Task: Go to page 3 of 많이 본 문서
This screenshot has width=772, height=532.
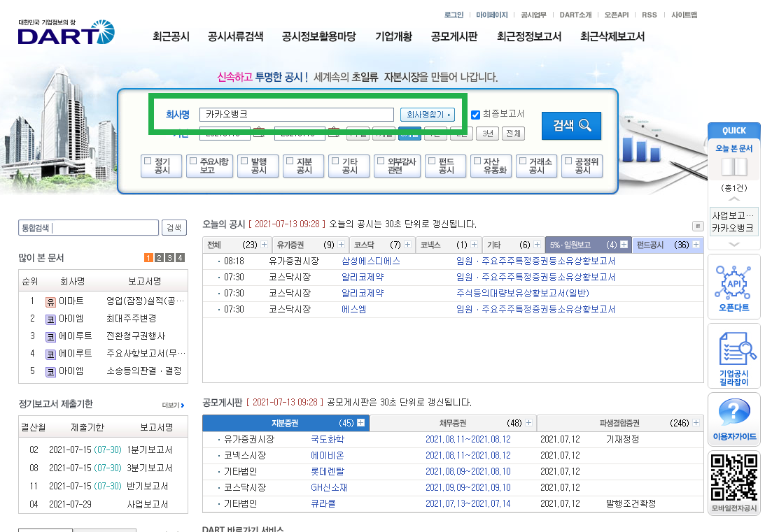Action: pos(169,258)
